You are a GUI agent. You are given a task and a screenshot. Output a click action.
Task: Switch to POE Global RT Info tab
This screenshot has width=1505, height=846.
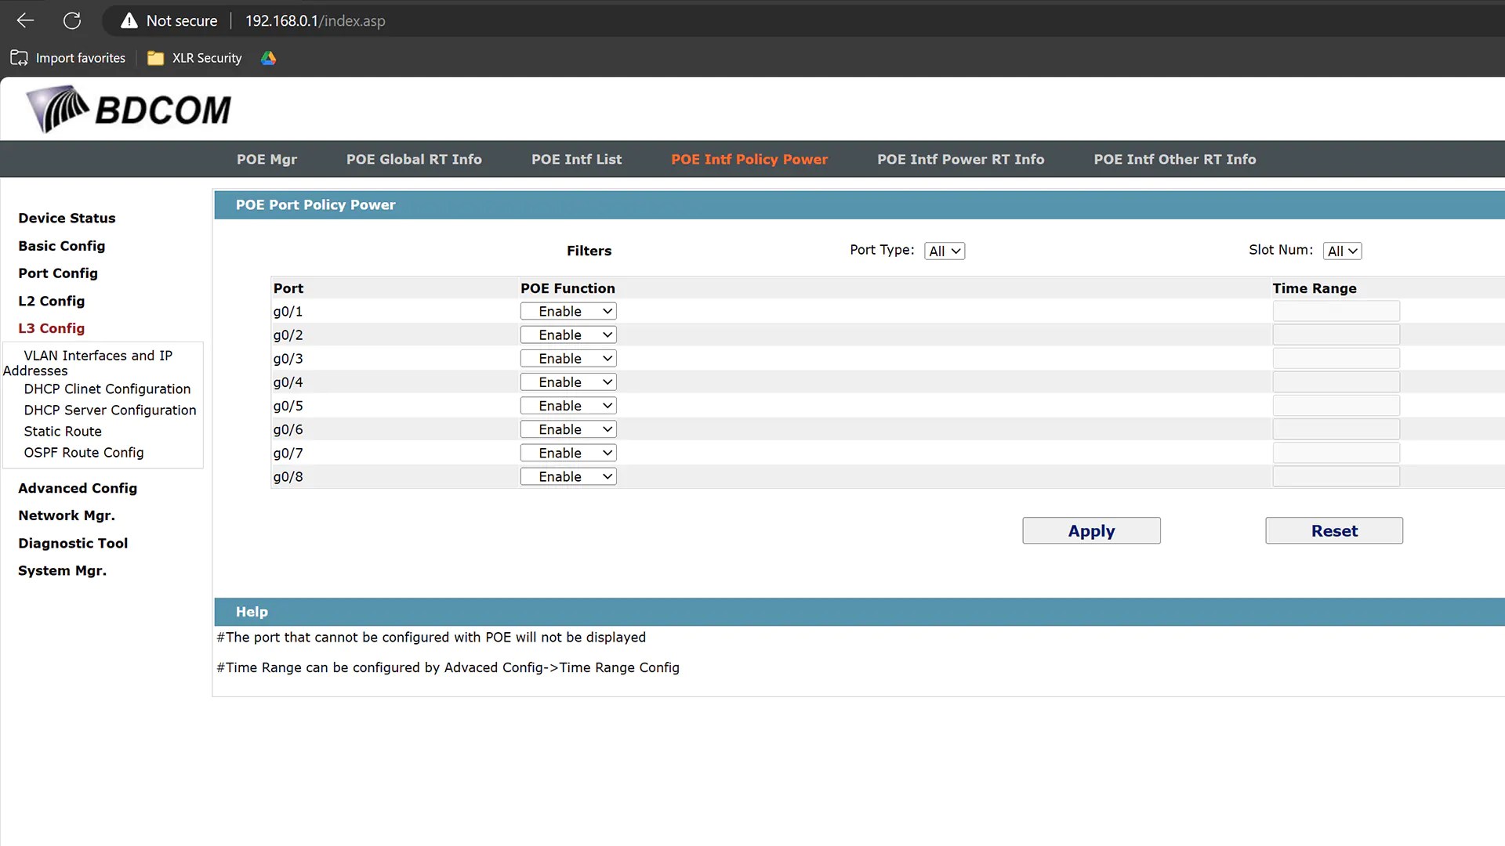[x=414, y=160]
